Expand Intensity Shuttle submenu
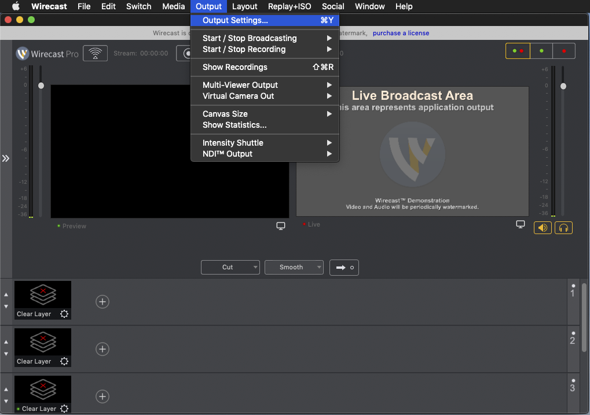The height and width of the screenshot is (415, 590). click(x=265, y=143)
